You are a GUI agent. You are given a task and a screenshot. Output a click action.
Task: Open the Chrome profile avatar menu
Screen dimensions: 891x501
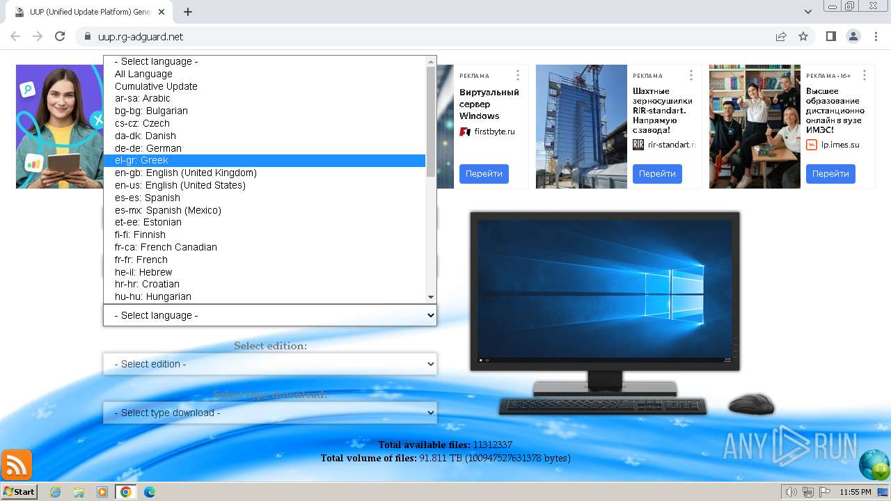[x=853, y=36]
